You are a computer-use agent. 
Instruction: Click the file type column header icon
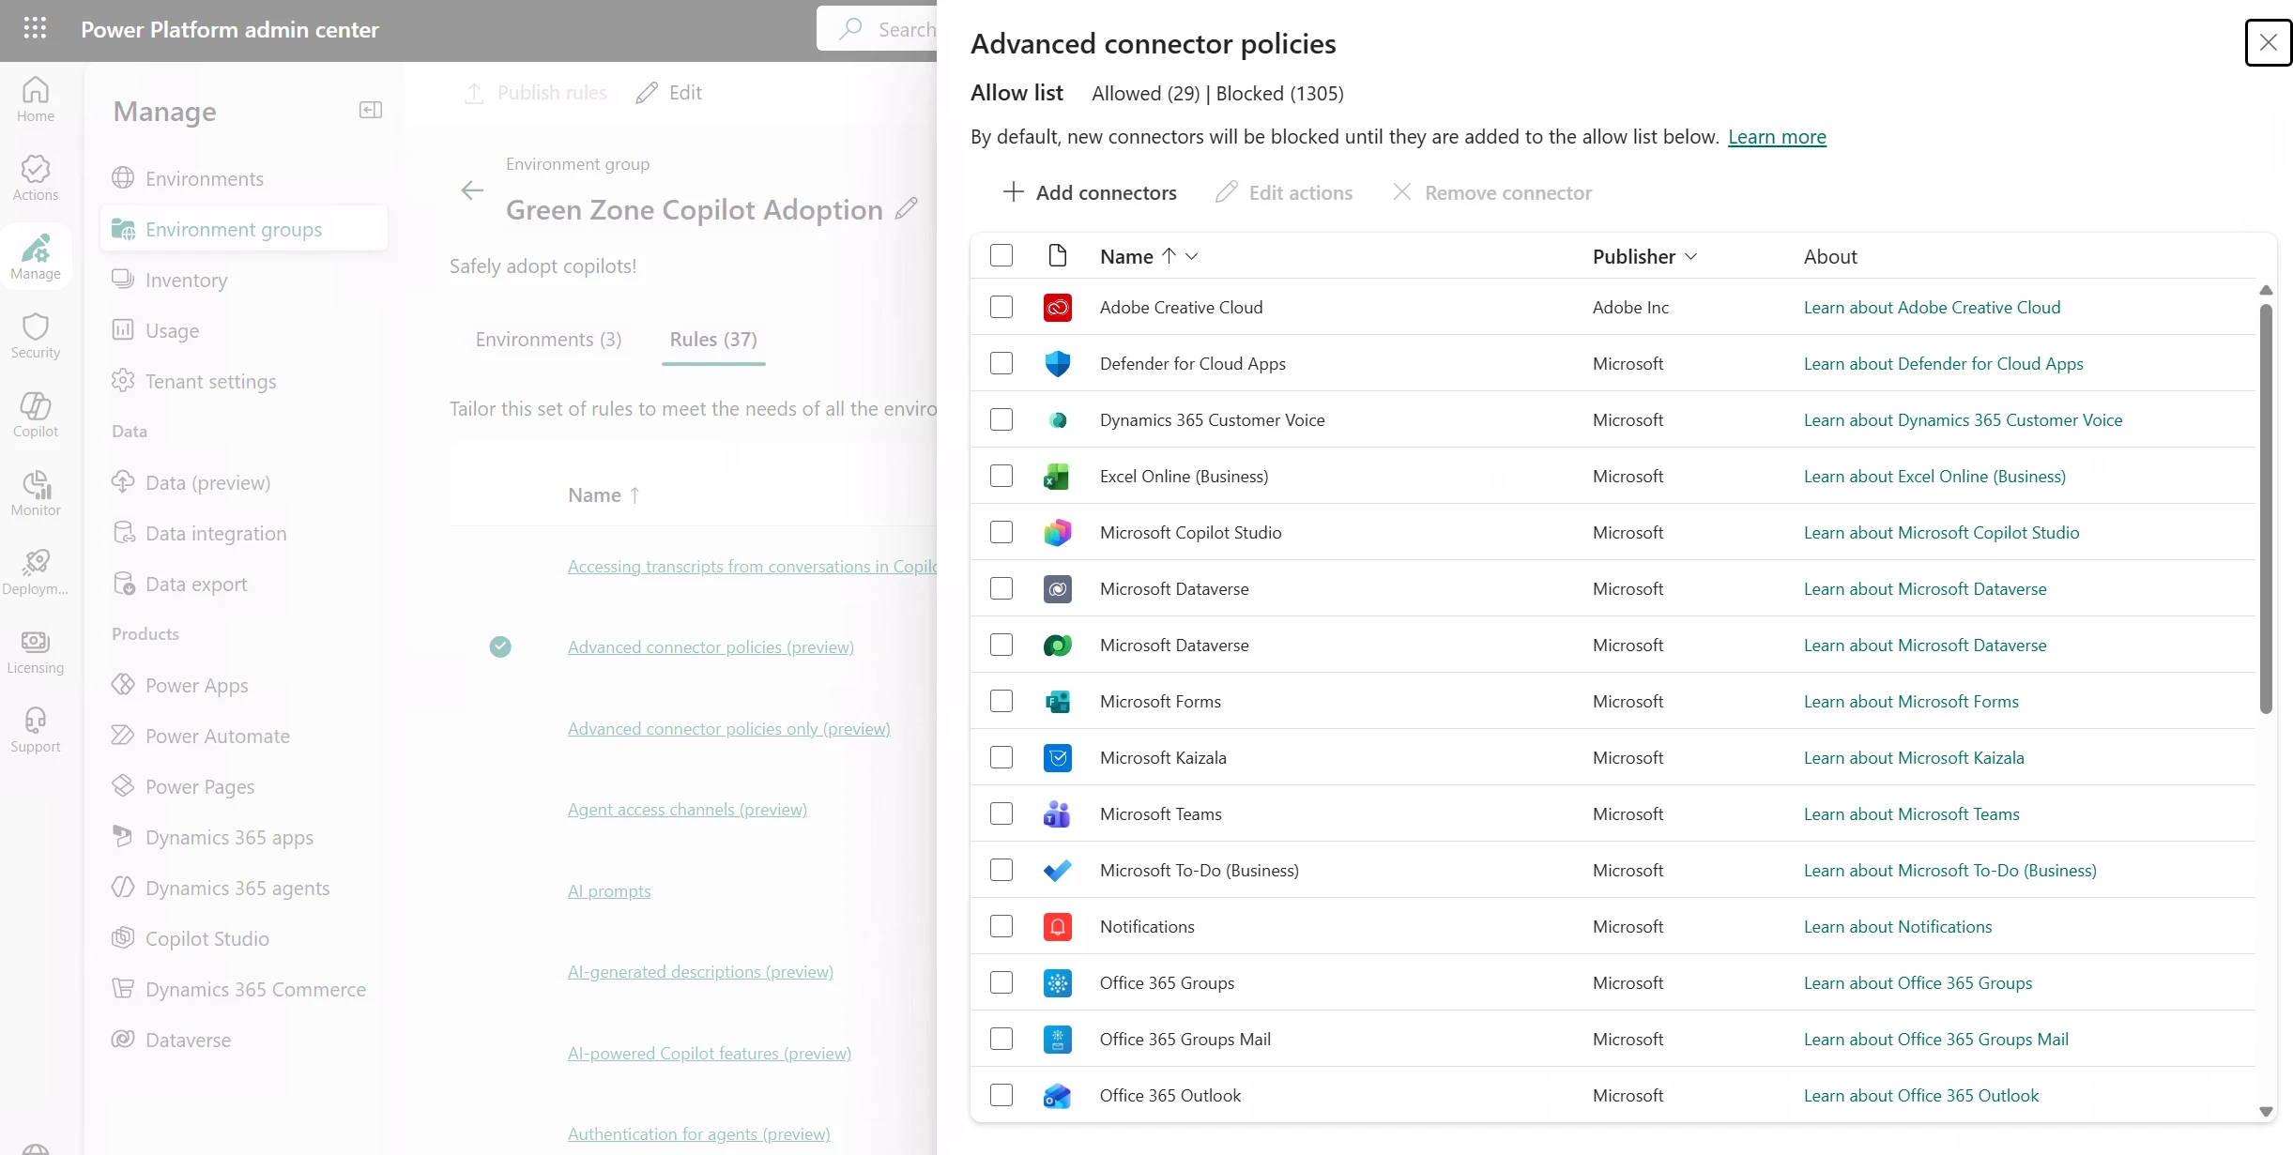coord(1058,255)
